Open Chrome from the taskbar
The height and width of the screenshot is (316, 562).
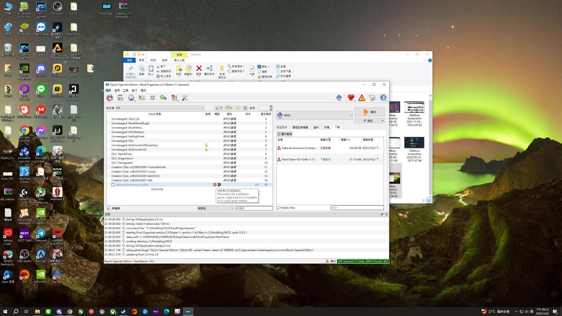(70, 312)
